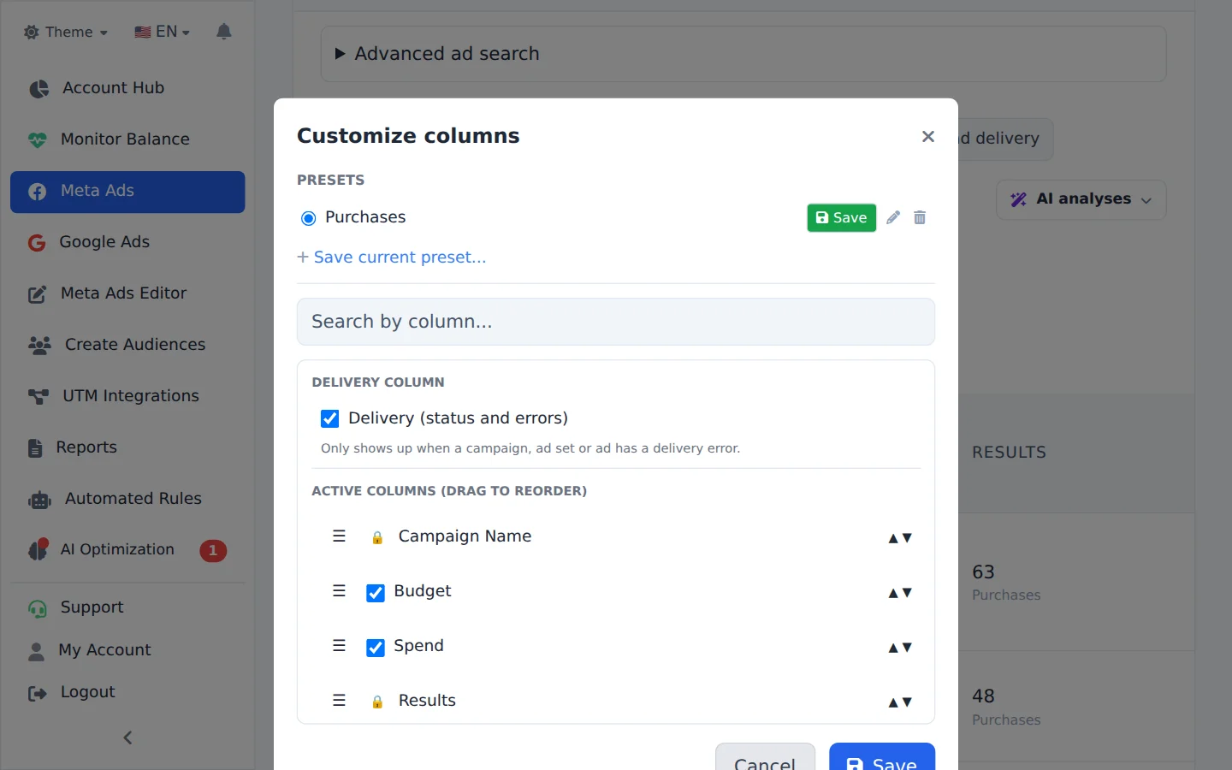Open Account Hub in the sidebar
This screenshot has height=770, width=1232.
(x=127, y=88)
